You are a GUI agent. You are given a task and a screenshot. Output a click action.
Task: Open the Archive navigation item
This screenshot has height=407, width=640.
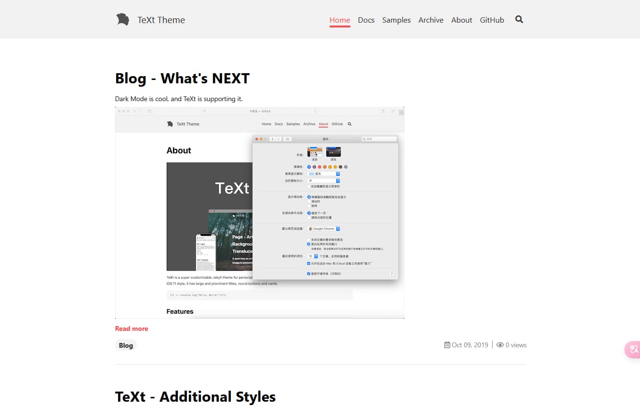click(430, 20)
